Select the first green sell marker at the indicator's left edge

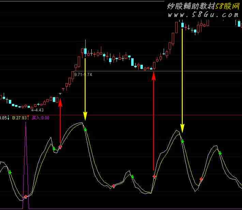10,172
